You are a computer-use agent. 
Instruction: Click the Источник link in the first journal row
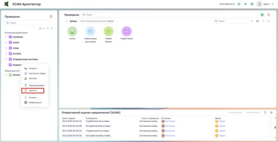tap(170, 121)
